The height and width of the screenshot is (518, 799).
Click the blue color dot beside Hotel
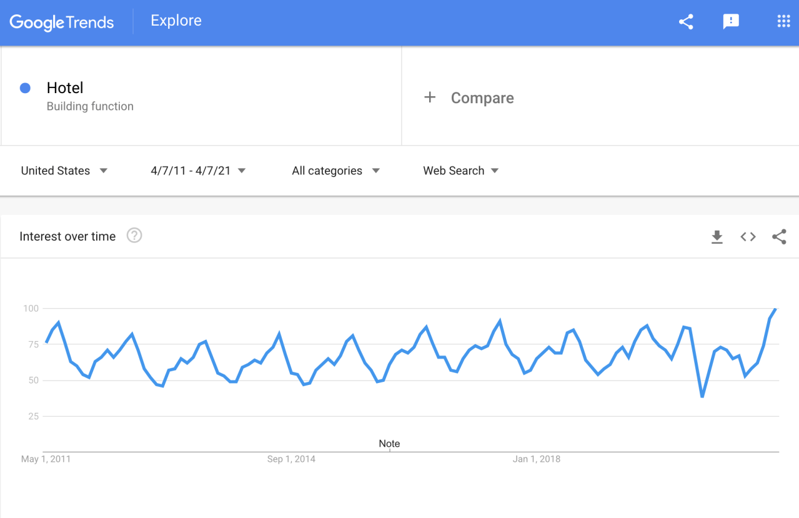pos(25,88)
